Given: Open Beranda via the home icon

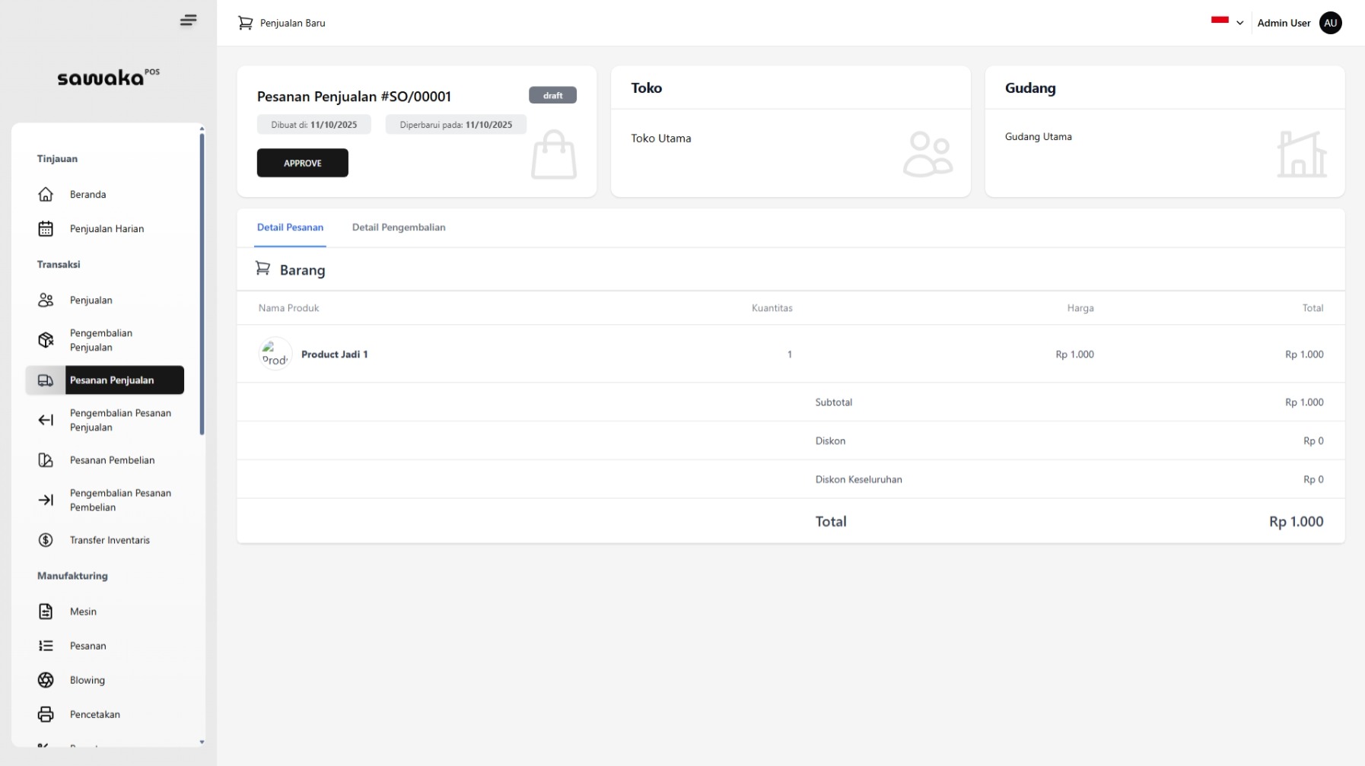Looking at the screenshot, I should 46,195.
